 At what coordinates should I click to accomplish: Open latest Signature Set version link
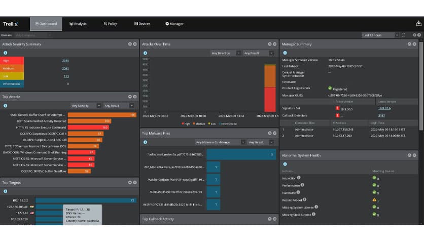pyautogui.click(x=384, y=108)
